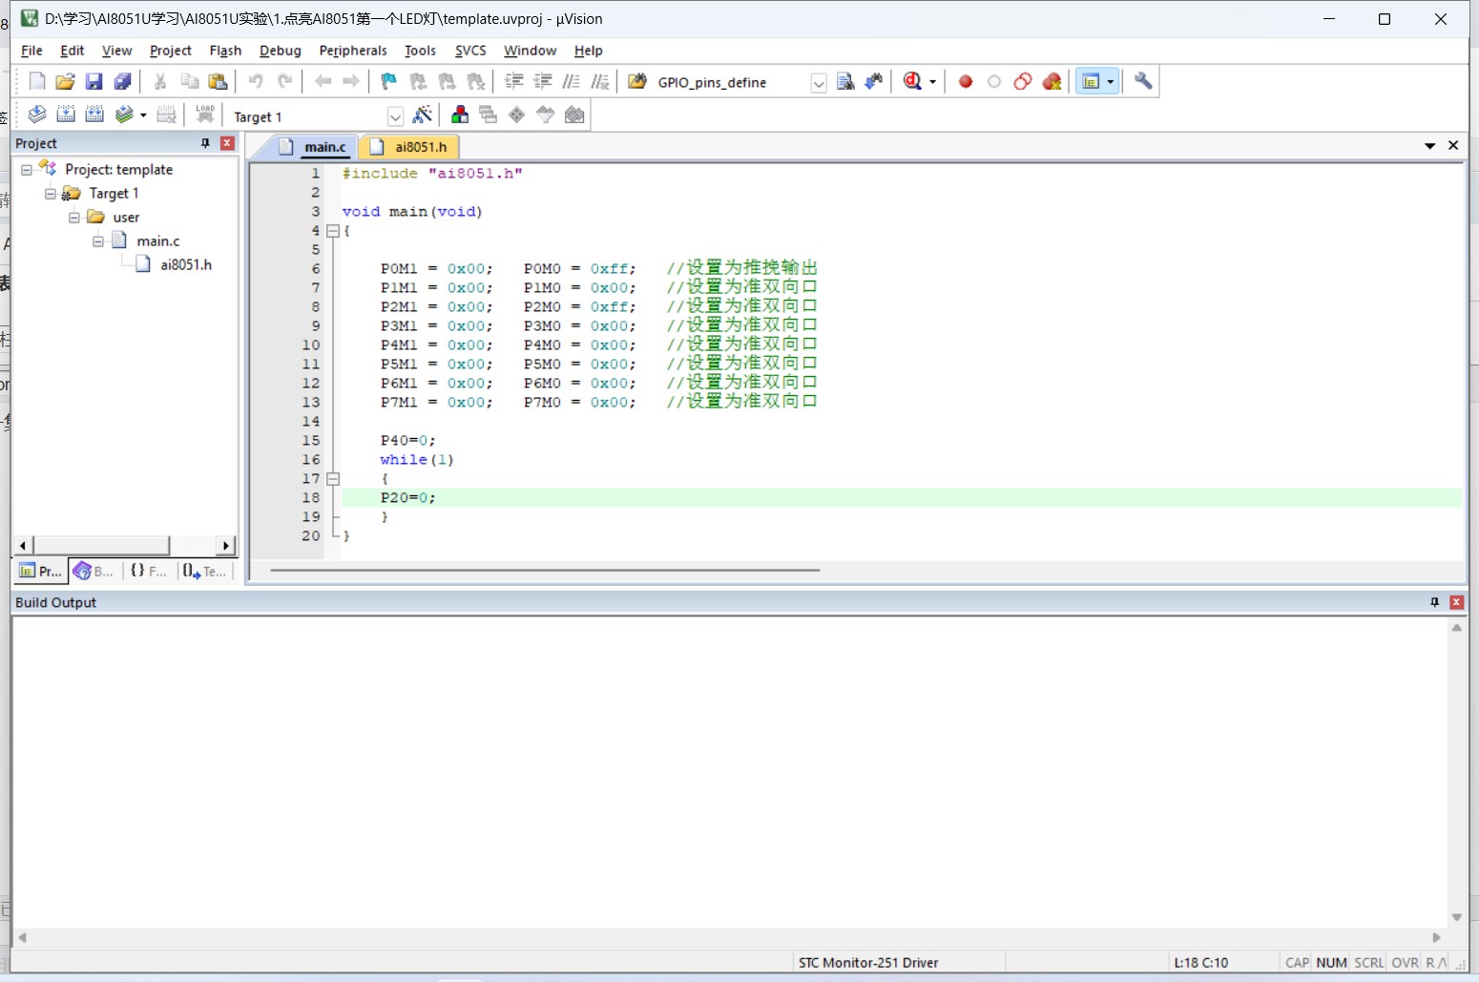Image resolution: width=1479 pixels, height=982 pixels.
Task: Save the current file
Action: (94, 82)
